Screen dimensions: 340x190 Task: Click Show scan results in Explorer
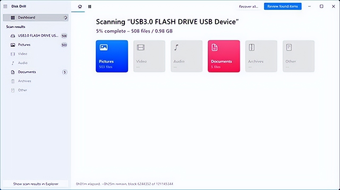click(36, 184)
